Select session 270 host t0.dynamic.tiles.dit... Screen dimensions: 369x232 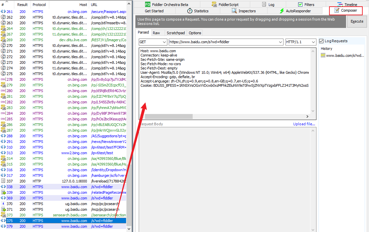70,45
